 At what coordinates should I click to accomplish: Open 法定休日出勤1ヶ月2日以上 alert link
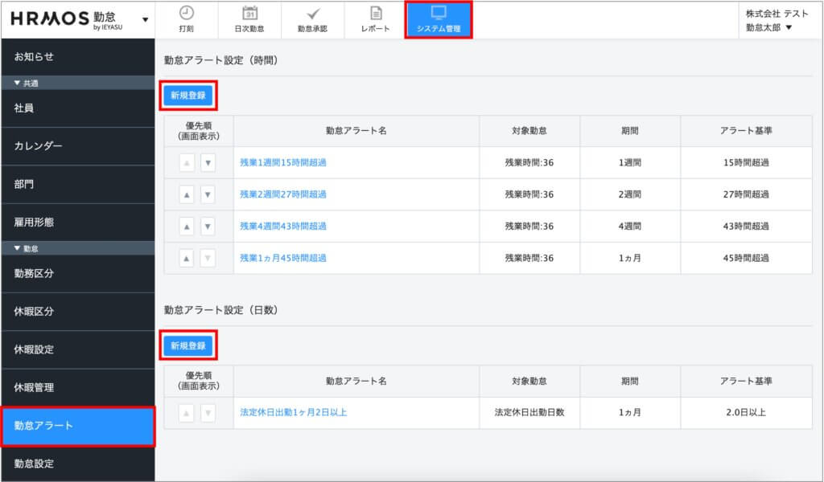[294, 413]
